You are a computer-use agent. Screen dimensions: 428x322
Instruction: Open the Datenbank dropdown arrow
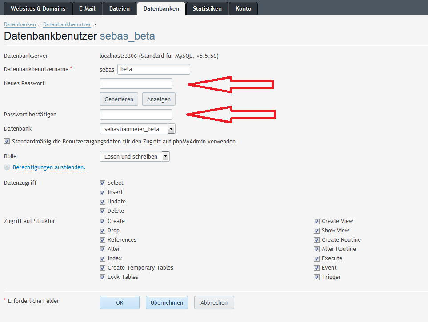point(171,129)
